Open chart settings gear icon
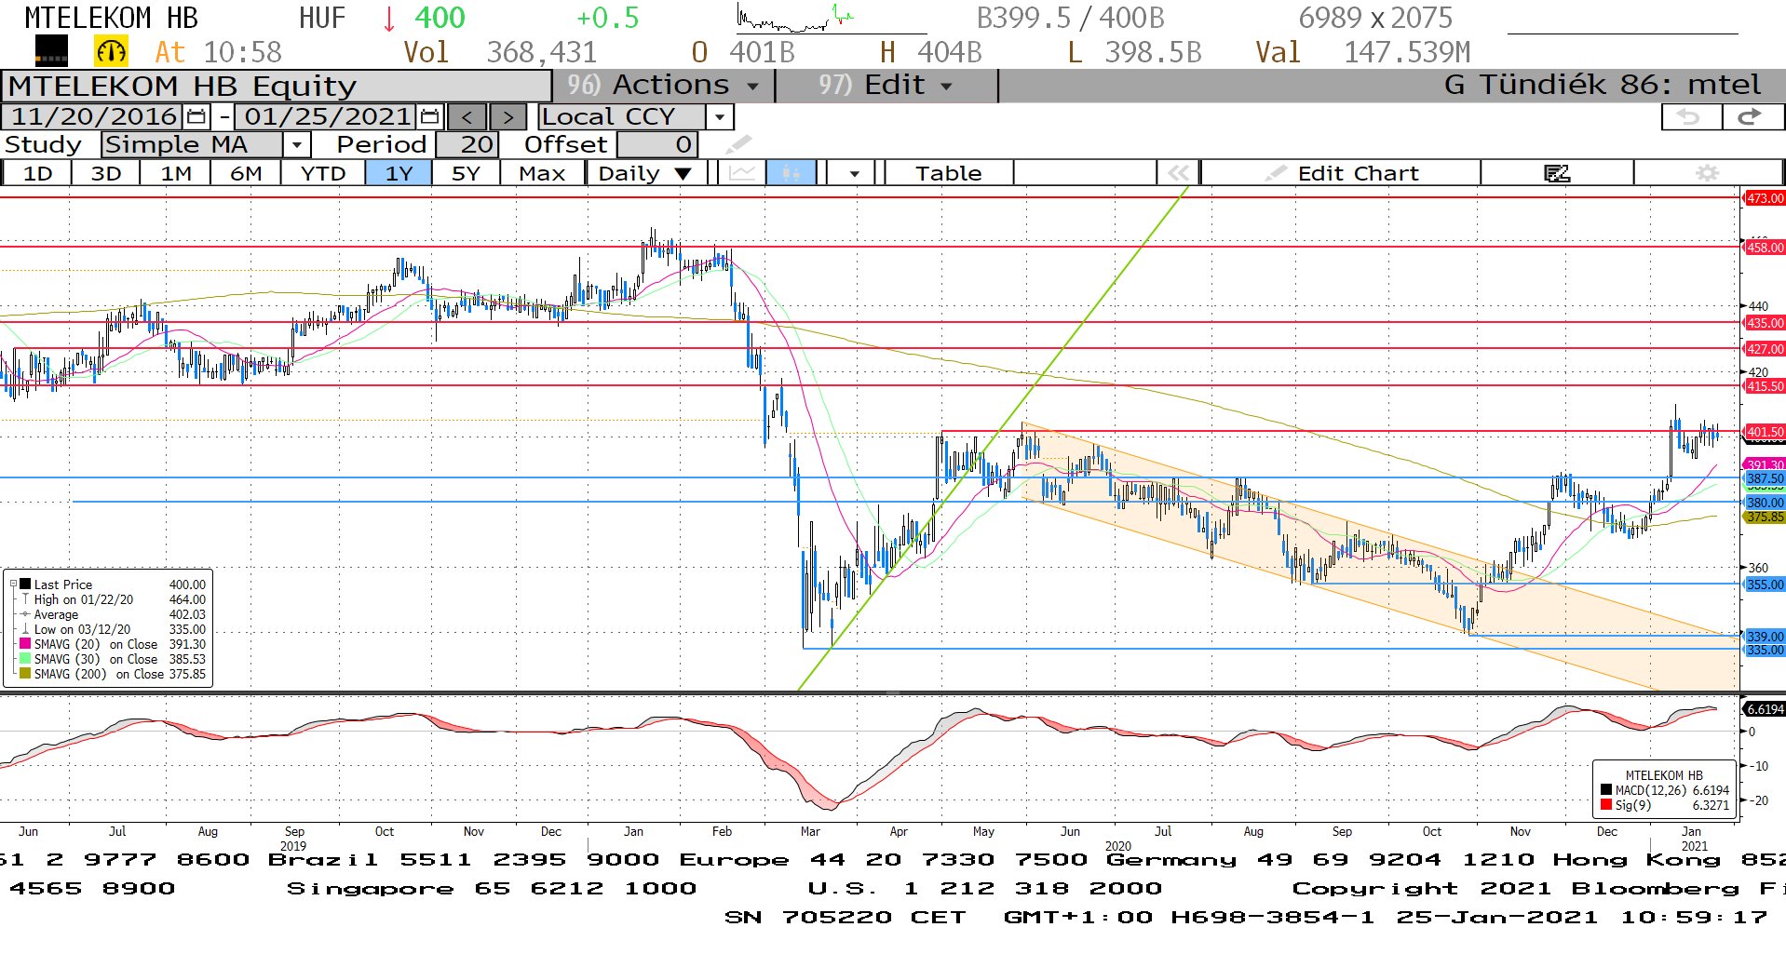The height and width of the screenshot is (954, 1786). (1707, 173)
